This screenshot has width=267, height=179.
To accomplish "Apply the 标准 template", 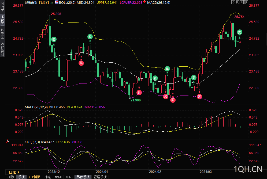I will click(x=47, y=177).
